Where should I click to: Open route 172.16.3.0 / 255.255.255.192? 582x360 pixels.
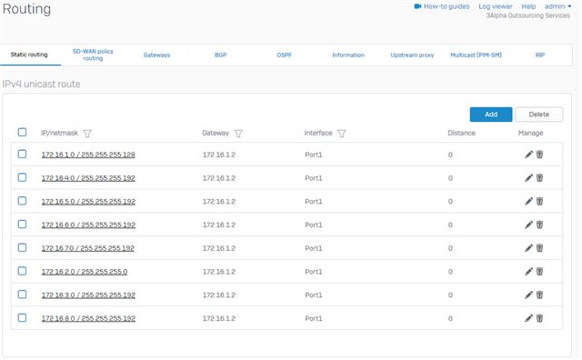coord(88,295)
